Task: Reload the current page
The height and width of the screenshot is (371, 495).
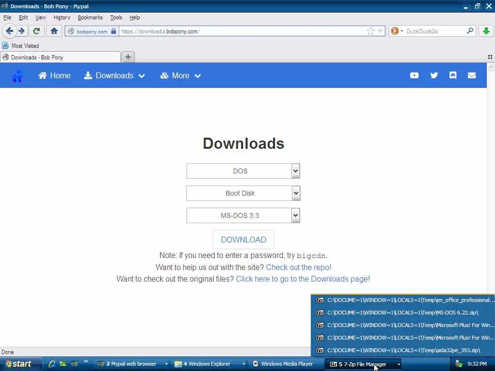Action: 37,31
